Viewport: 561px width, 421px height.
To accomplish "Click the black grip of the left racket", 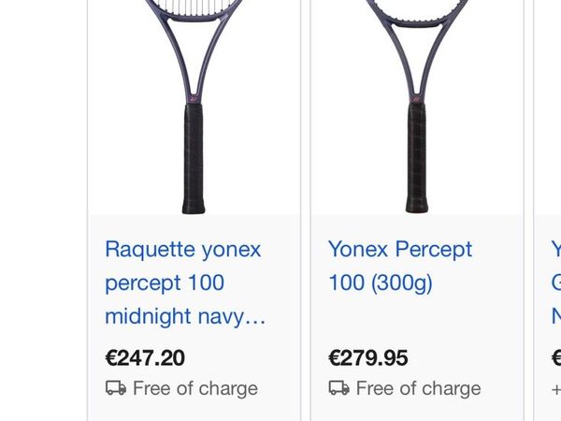I will 194,159.
